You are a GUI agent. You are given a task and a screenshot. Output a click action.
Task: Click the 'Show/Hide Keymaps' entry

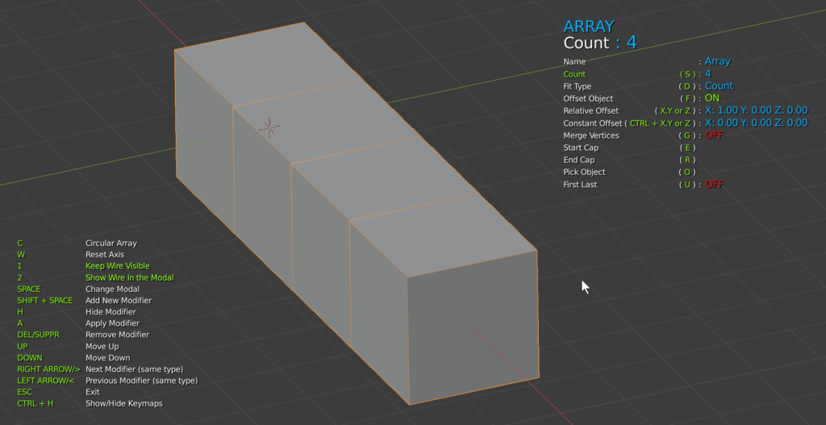123,403
